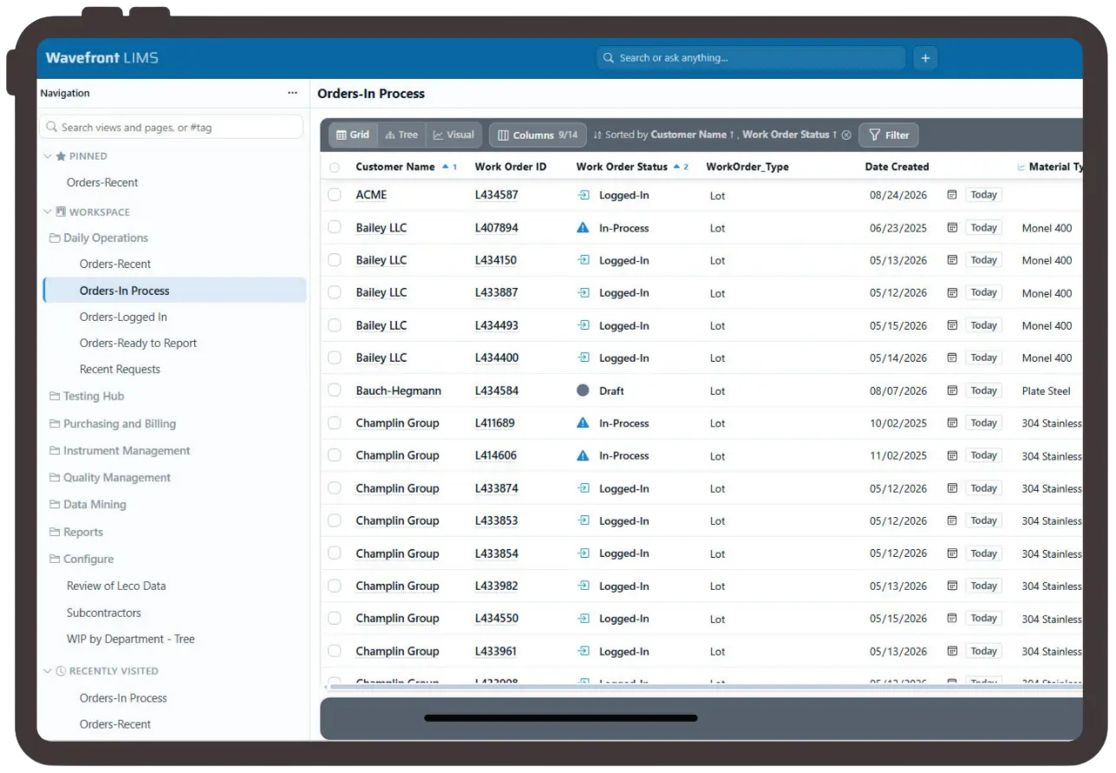
Task: Select the checkbox for work order L411689
Action: [x=335, y=423]
